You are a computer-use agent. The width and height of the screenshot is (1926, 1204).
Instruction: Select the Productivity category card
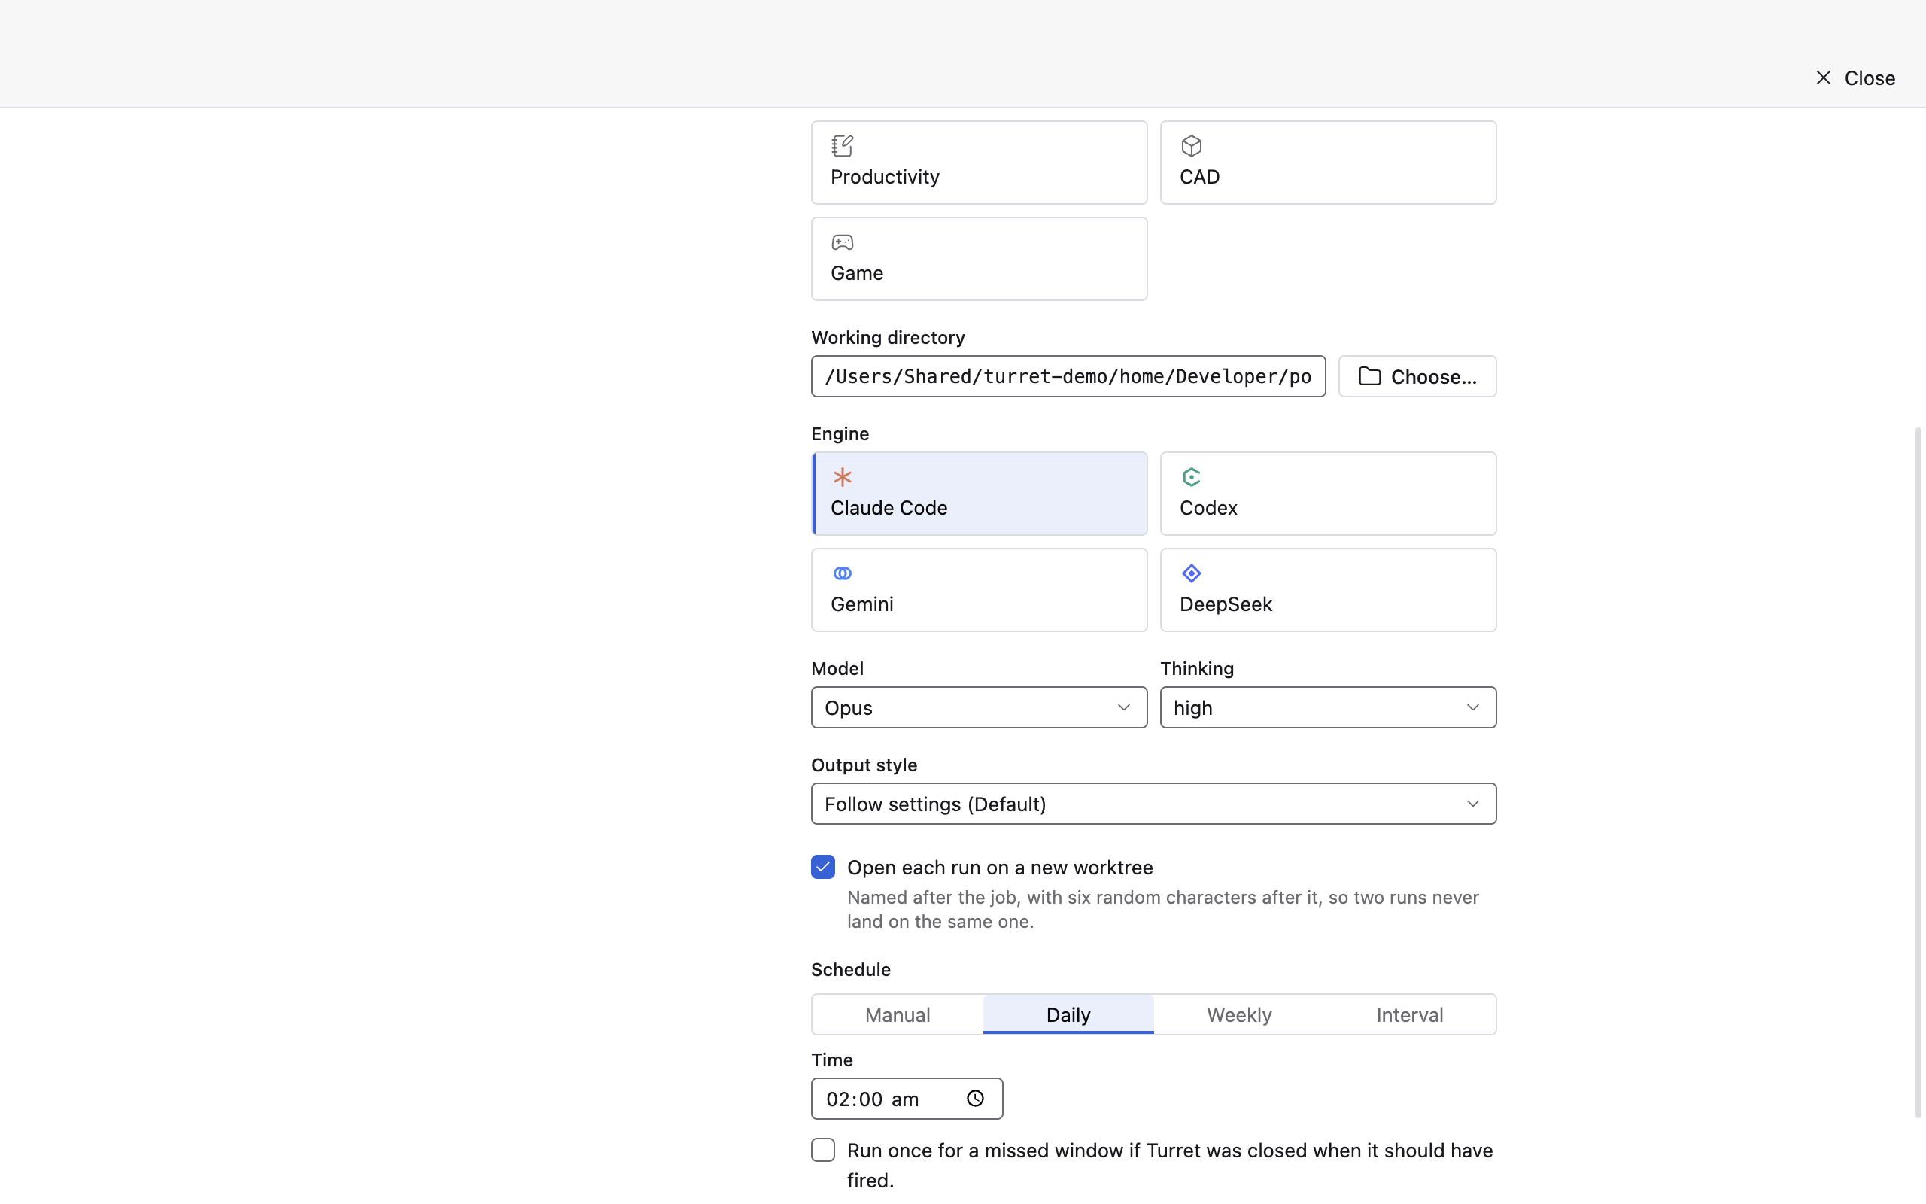click(x=979, y=163)
